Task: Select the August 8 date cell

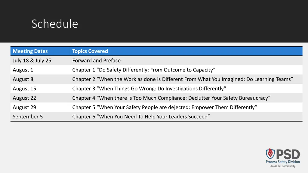Action: pos(40,79)
